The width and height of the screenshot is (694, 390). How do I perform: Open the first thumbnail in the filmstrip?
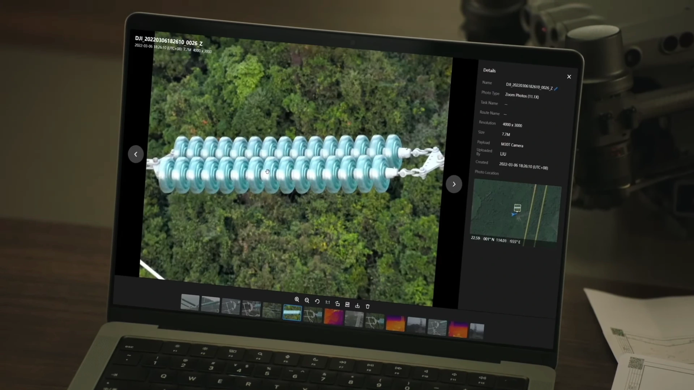point(190,303)
